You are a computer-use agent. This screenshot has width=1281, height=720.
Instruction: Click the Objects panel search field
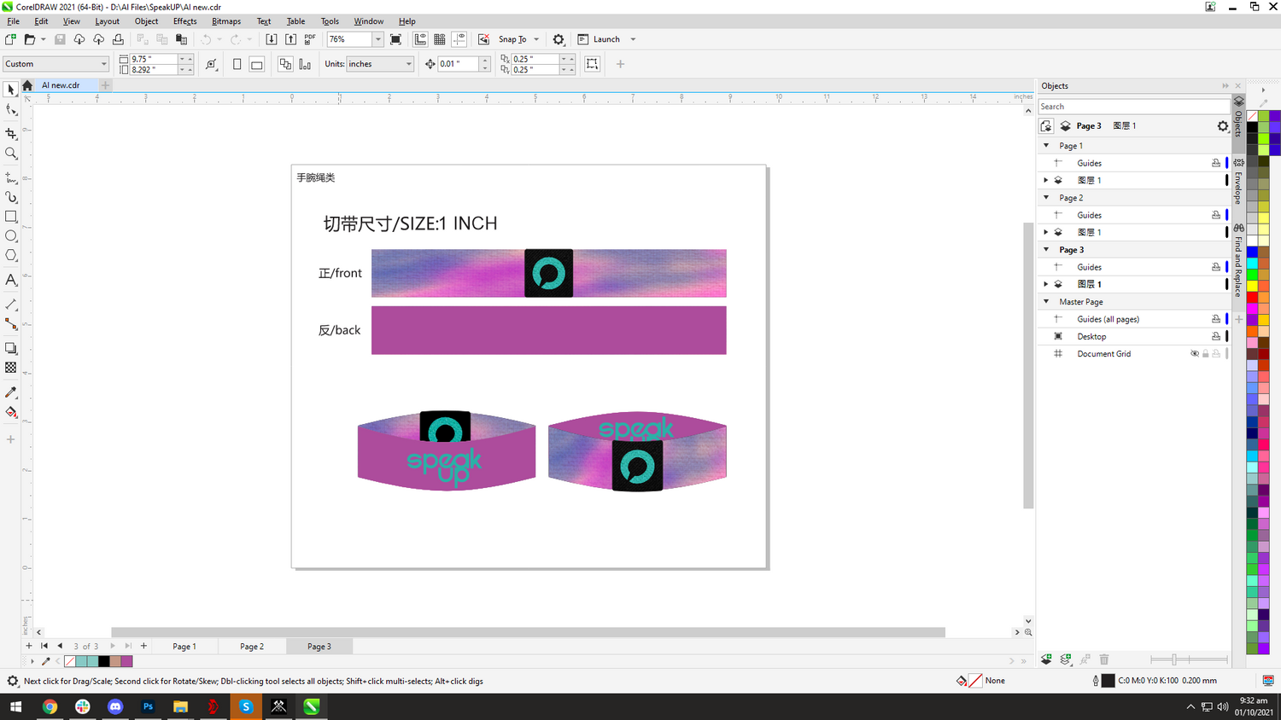coord(1132,107)
